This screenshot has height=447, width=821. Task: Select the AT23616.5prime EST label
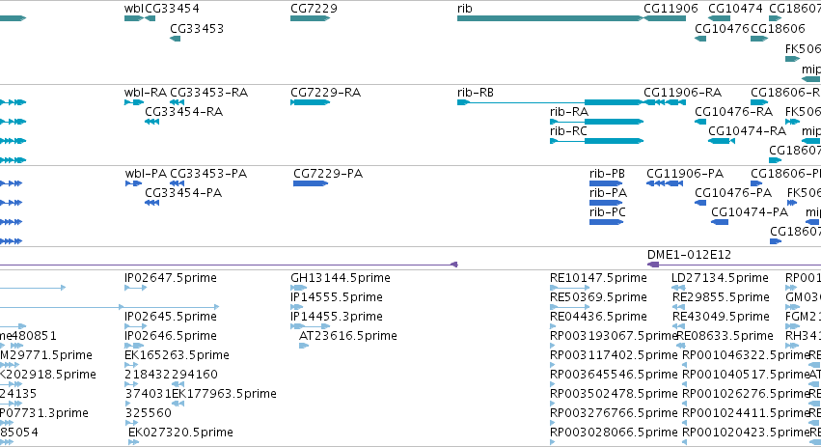click(x=348, y=336)
